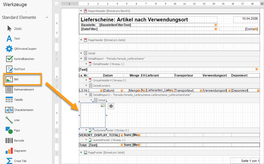Select the Cross Tab tool
The width and height of the screenshot is (264, 164).
click(16, 161)
